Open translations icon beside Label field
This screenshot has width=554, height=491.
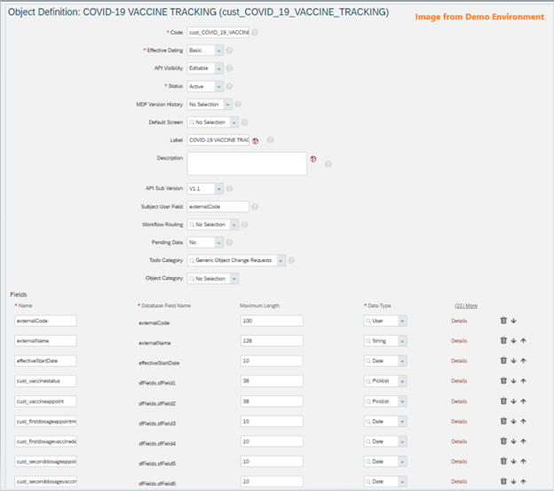pos(256,140)
